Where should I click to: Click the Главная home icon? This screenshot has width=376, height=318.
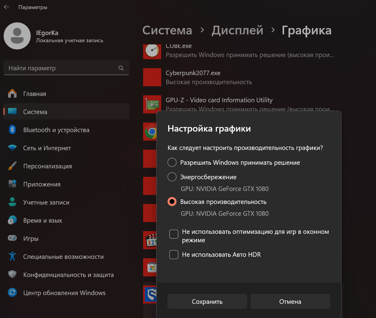pyautogui.click(x=12, y=94)
